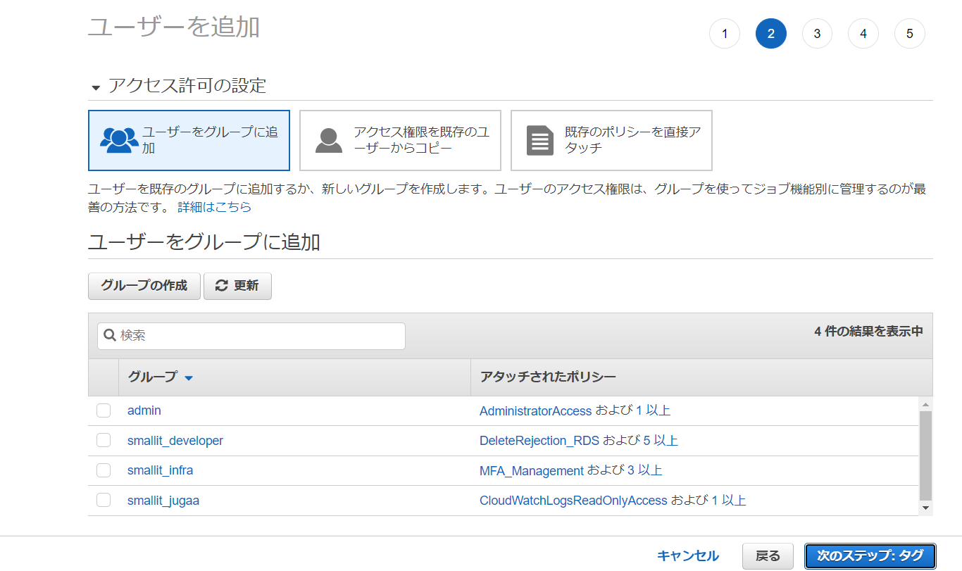962x571 pixels.
Task: Click the single user copy-permissions icon
Action: click(x=328, y=140)
